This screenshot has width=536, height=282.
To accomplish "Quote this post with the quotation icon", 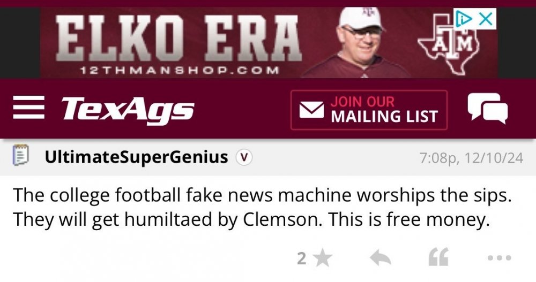I will tap(438, 258).
